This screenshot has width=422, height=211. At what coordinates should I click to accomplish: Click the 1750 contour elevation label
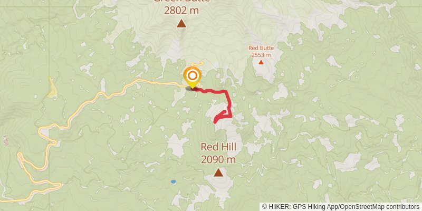5,140
